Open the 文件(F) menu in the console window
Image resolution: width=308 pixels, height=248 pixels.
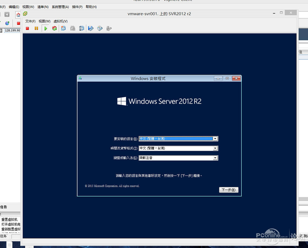click(30, 21)
